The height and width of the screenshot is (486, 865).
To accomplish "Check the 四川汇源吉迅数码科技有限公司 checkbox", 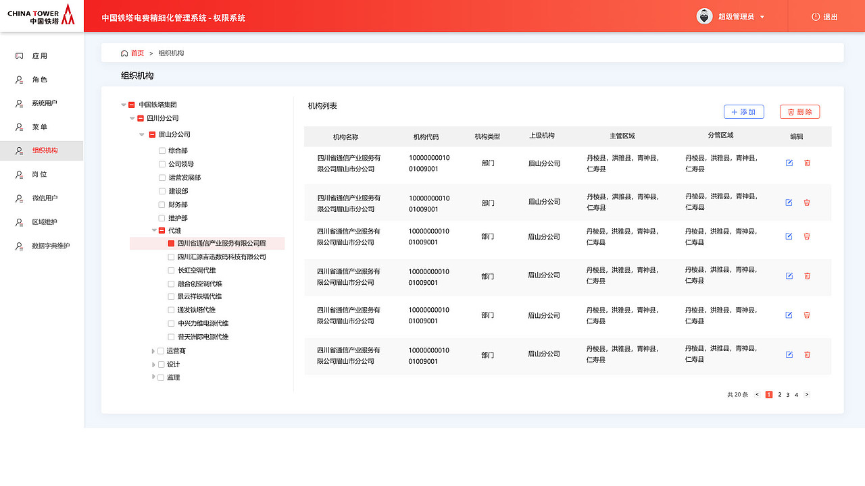I will [172, 256].
